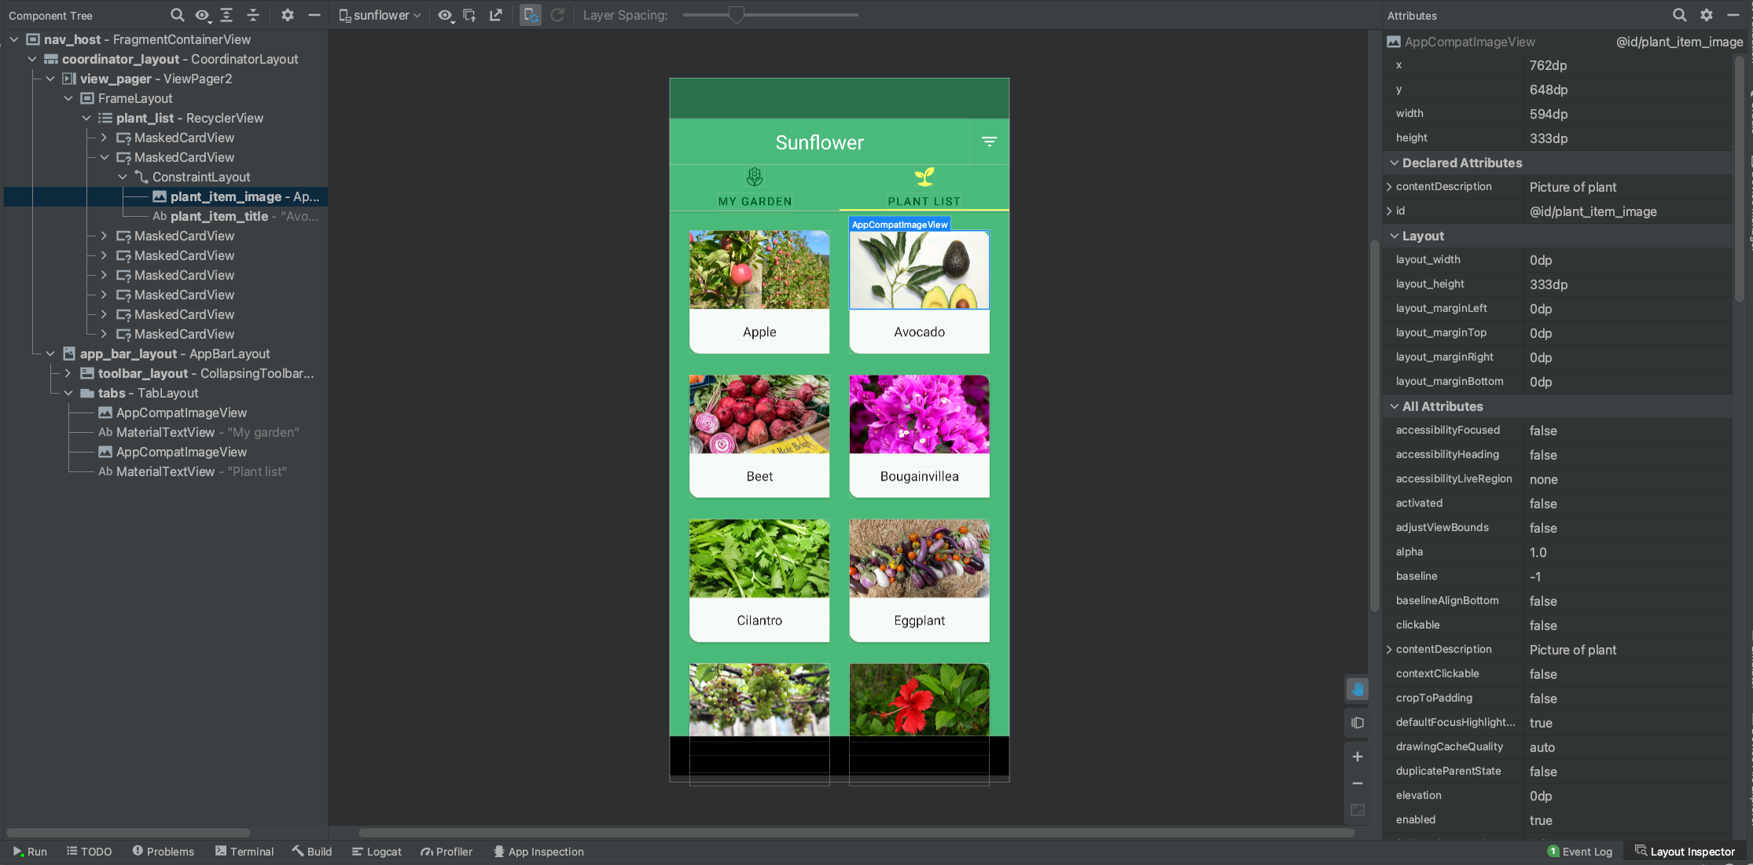
Task: Click the App Inspection icon
Action: point(498,851)
